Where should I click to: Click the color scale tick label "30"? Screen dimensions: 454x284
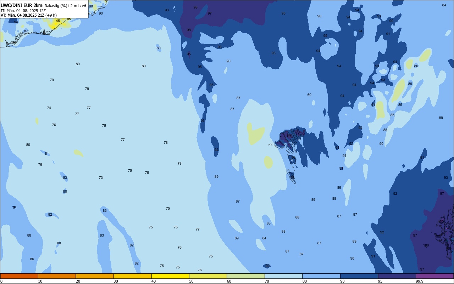116,281
